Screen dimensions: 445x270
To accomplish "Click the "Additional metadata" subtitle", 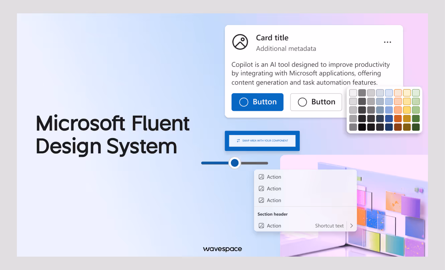I will (x=286, y=48).
